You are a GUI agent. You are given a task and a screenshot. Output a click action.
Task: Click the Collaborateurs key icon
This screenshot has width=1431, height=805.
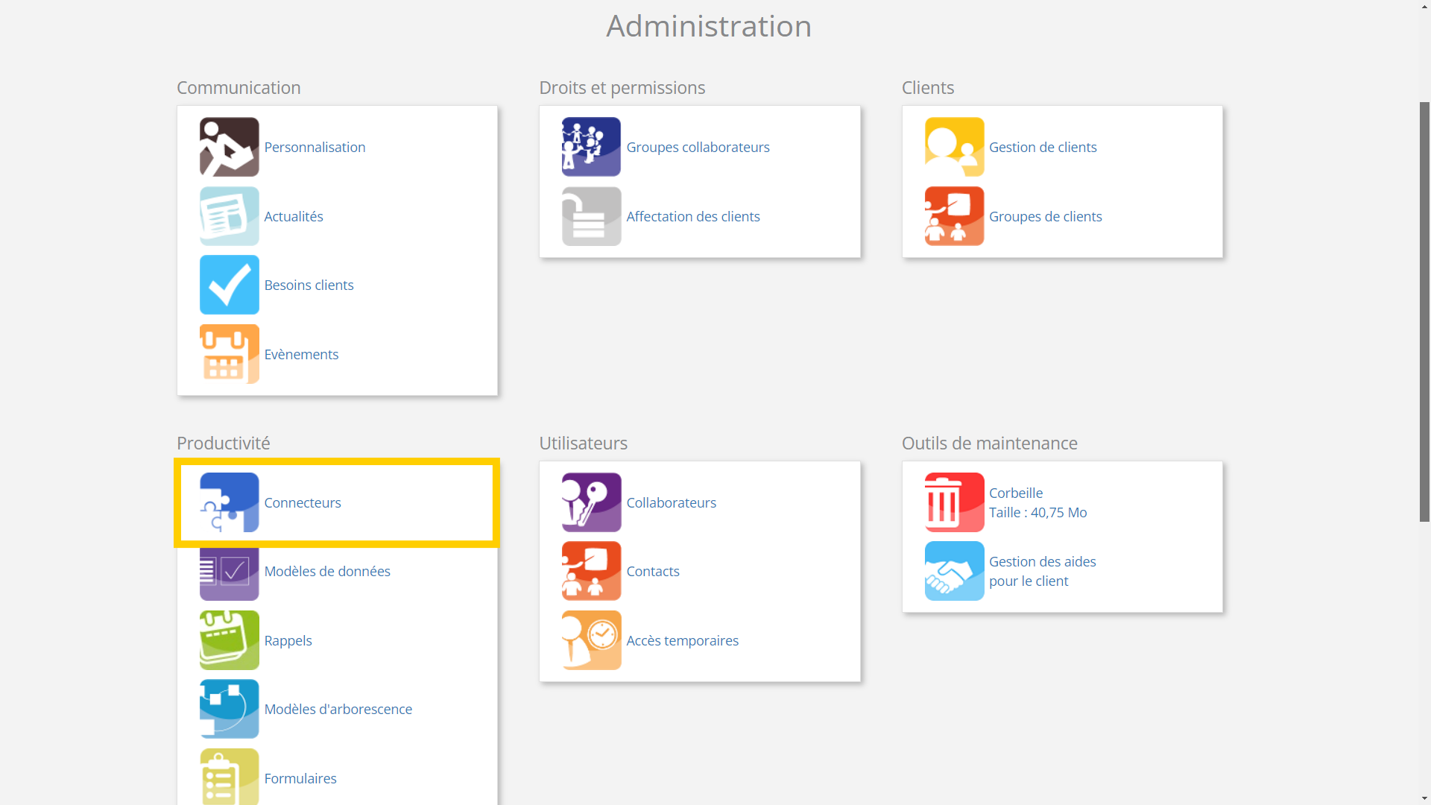point(591,502)
